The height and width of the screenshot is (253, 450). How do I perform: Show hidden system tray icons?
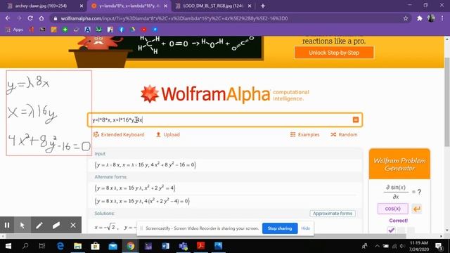tap(377, 246)
